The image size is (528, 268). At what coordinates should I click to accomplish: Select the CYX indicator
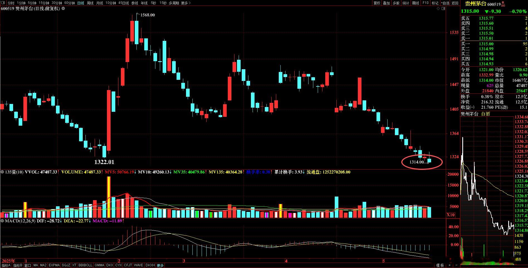[x=119, y=265]
